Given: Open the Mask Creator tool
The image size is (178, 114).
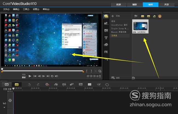Looking at the screenshot, I should tap(107, 85).
